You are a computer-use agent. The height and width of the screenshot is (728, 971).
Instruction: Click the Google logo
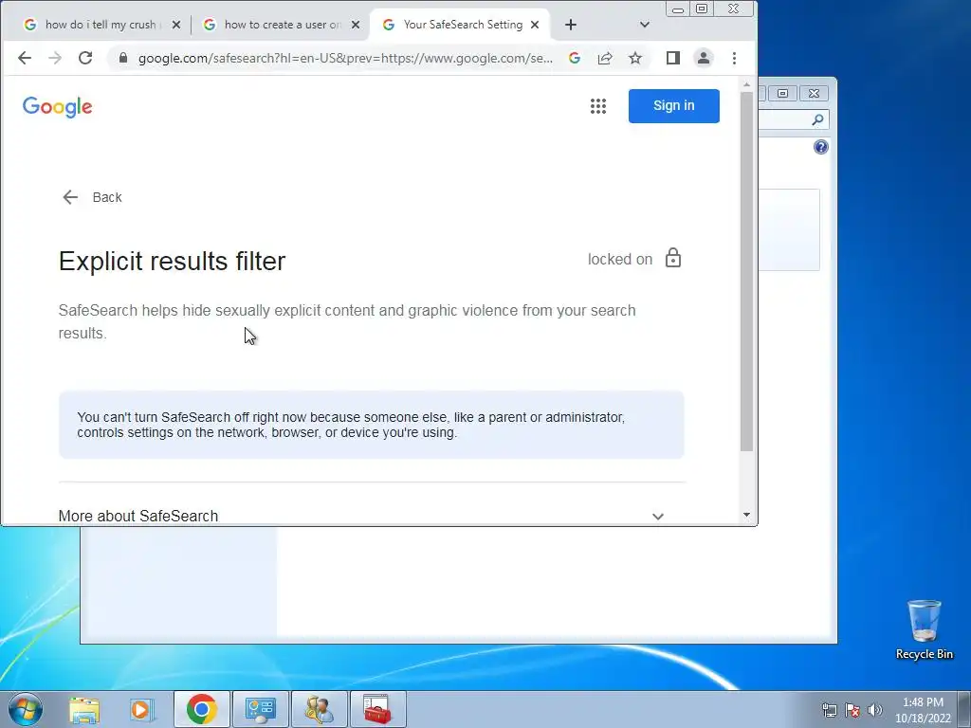pyautogui.click(x=58, y=106)
